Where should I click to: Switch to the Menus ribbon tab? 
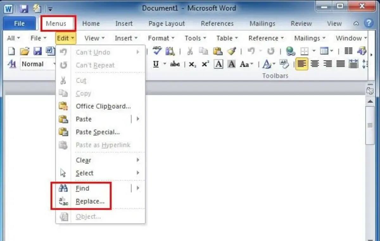[x=56, y=23]
